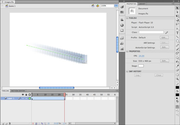Open the Info panel icon

click(x=122, y=25)
